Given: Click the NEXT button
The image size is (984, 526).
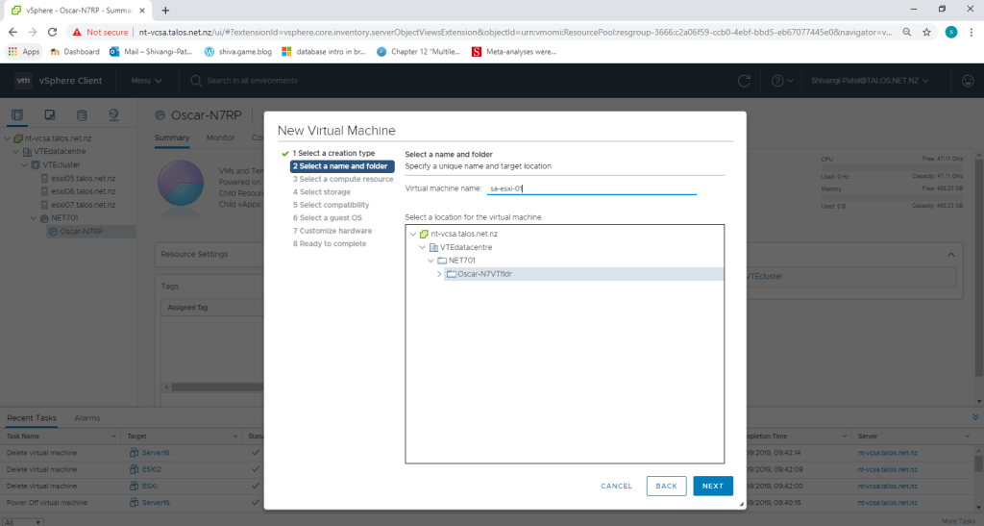Looking at the screenshot, I should [x=712, y=486].
